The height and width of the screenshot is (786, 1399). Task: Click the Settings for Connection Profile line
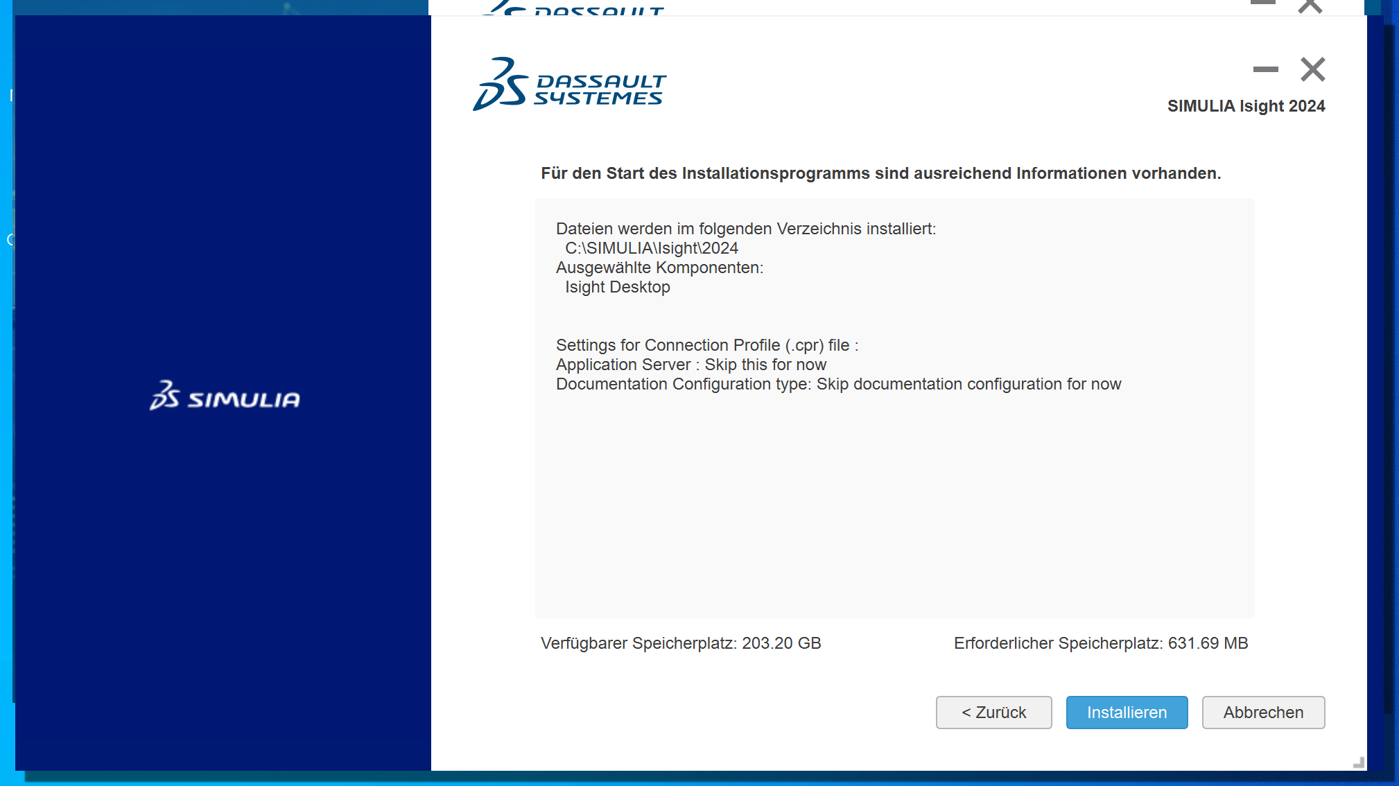pyautogui.click(x=707, y=345)
